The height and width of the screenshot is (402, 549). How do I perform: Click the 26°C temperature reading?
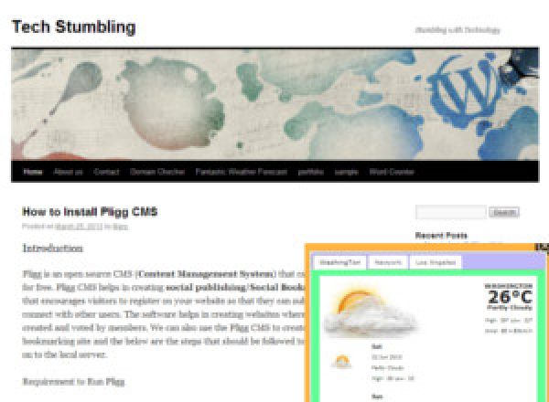[x=511, y=297]
